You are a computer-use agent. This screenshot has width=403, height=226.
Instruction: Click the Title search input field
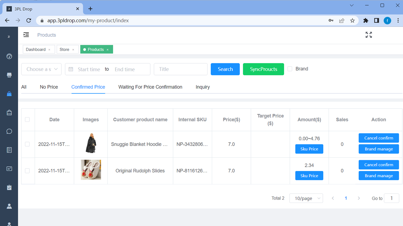181,69
